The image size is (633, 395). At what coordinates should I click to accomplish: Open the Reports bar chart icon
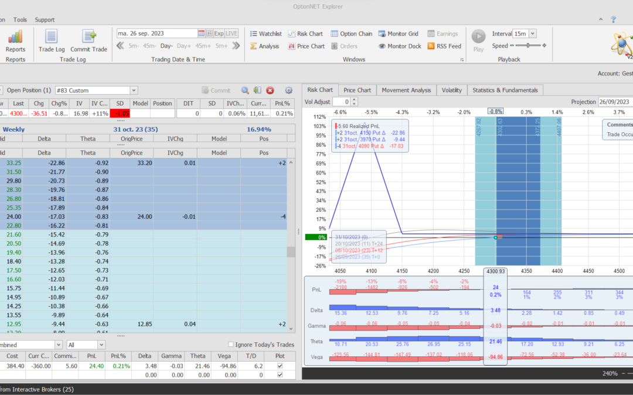(x=15, y=37)
